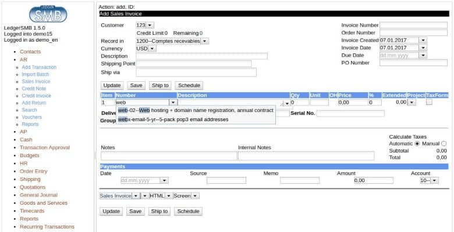Open Vouchers under AR
This screenshot has height=232, width=454.
pos(32,117)
